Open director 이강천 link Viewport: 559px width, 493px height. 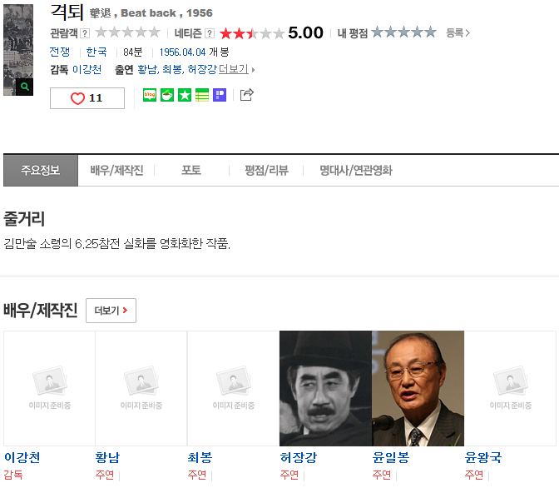(87, 69)
